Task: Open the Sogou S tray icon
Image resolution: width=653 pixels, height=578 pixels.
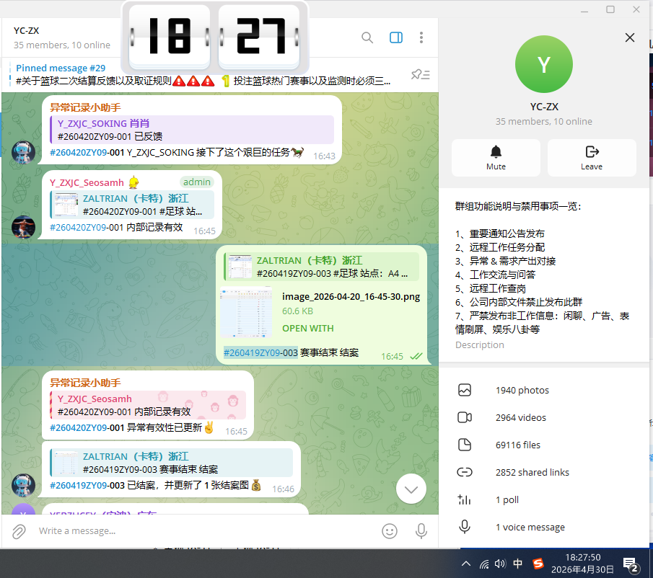Action: point(538,564)
